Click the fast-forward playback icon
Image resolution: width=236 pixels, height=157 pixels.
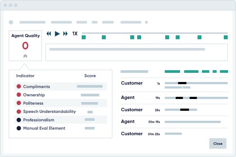pos(65,34)
